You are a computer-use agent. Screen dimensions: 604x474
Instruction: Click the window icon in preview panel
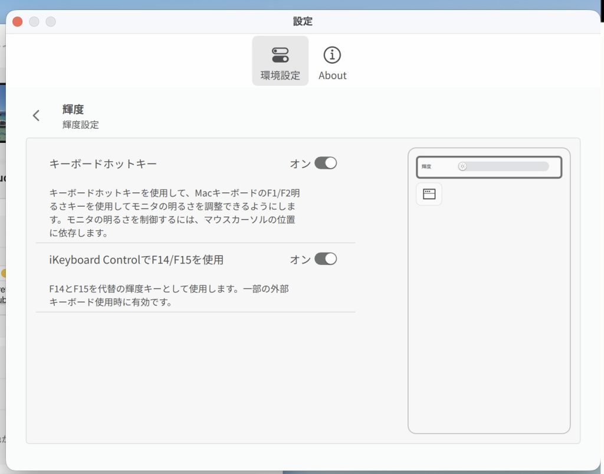coord(429,194)
